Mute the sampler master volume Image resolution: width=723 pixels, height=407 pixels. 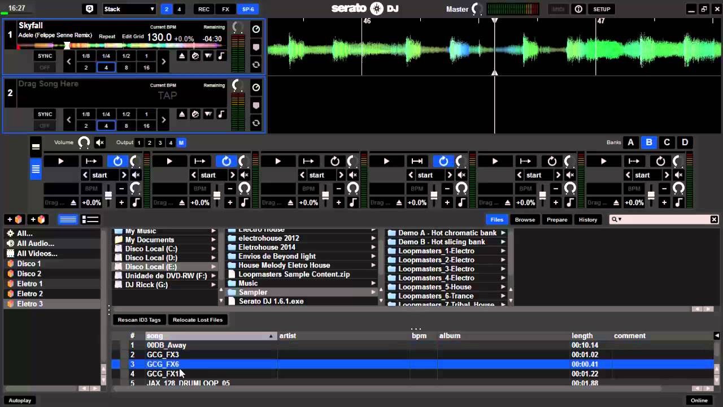click(100, 142)
